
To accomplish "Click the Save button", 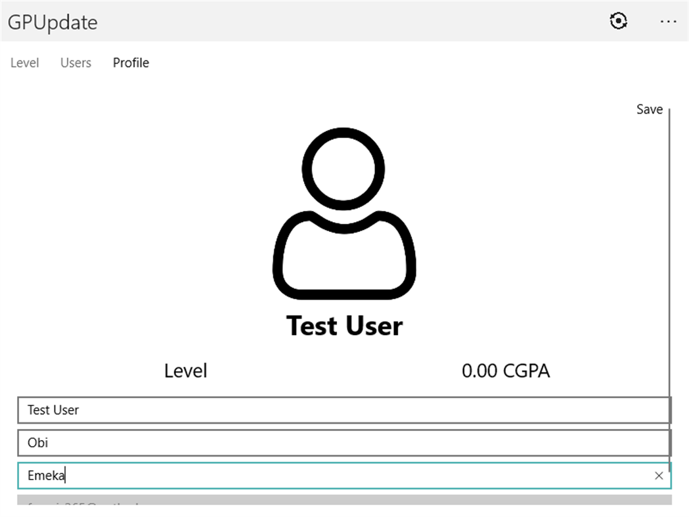I will [x=649, y=109].
